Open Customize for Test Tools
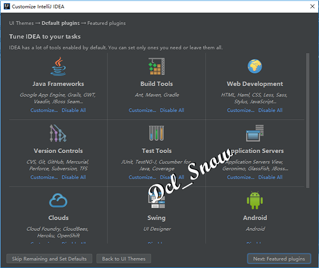Screen dimensions: 319x268 (x=142, y=177)
